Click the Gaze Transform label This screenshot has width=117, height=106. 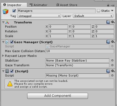17,65
